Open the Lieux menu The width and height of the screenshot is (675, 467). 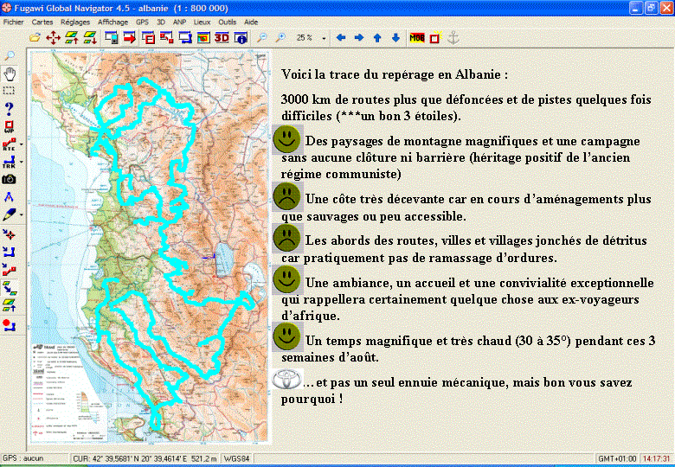pyautogui.click(x=202, y=22)
